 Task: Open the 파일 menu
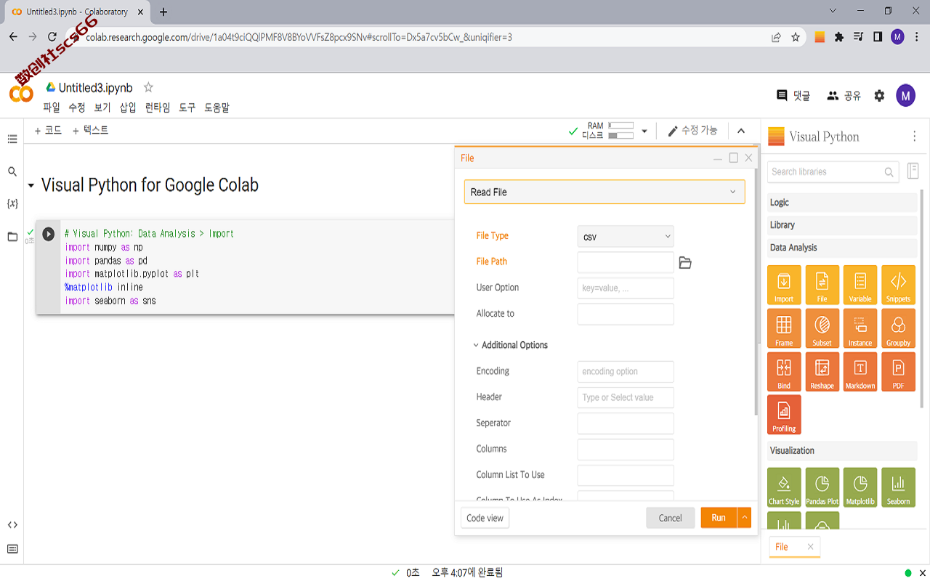coord(52,107)
